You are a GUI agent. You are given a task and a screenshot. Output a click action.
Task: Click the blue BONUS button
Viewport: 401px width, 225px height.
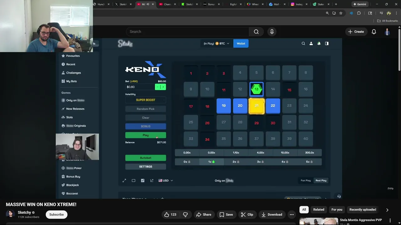coord(146,126)
